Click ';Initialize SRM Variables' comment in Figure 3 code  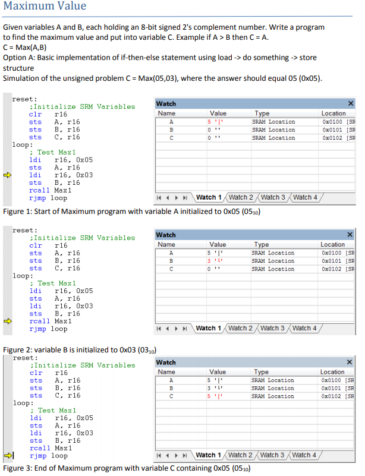click(x=83, y=365)
